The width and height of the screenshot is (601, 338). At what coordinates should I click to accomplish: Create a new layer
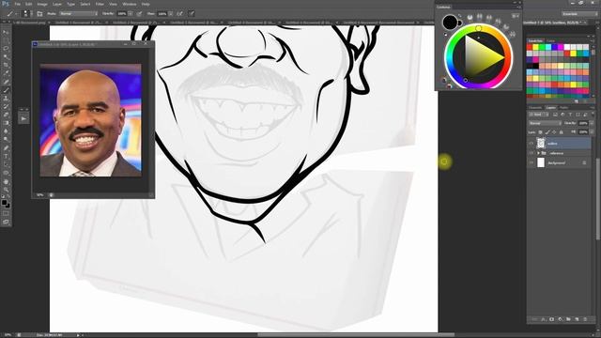point(577,319)
